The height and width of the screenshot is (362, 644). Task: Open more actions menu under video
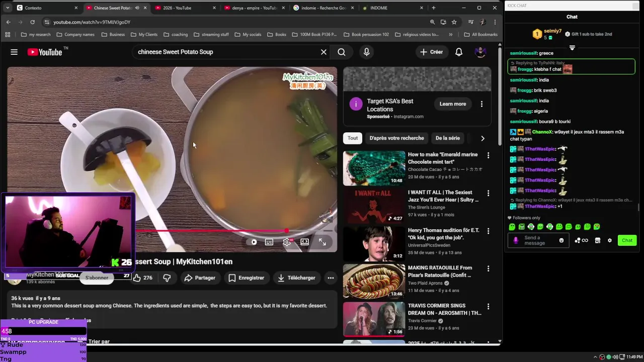(x=331, y=278)
